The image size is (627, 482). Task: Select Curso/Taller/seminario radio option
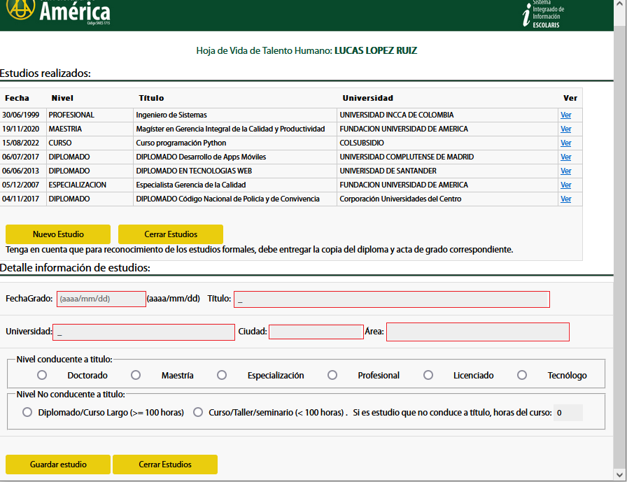coord(198,412)
